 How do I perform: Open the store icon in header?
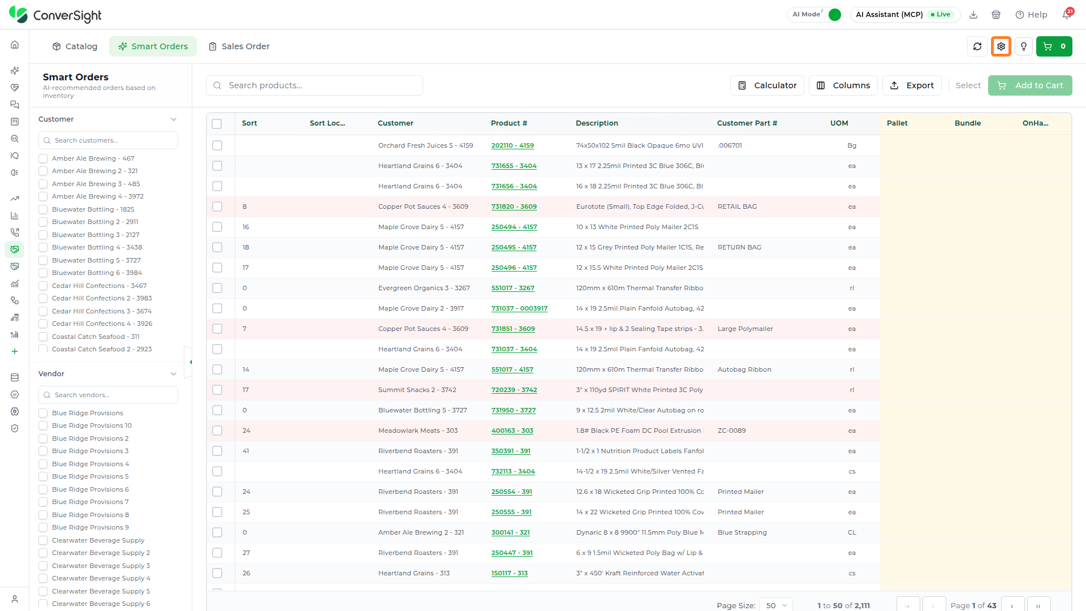click(996, 15)
